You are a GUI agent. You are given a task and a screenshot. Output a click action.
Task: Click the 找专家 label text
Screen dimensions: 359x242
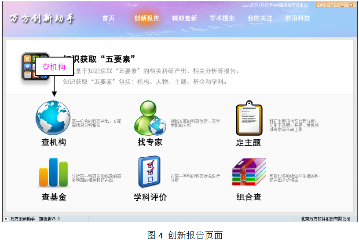[x=150, y=142]
